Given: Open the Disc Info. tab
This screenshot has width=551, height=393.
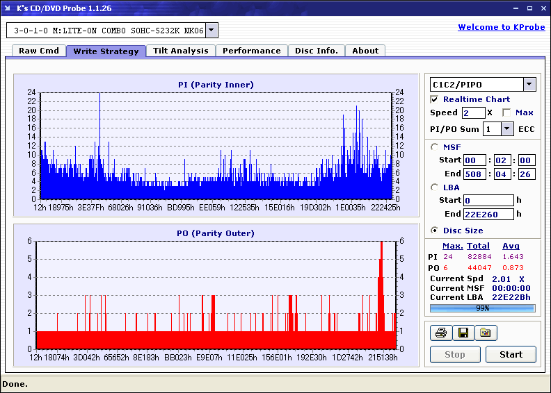Looking at the screenshot, I should click(x=317, y=51).
